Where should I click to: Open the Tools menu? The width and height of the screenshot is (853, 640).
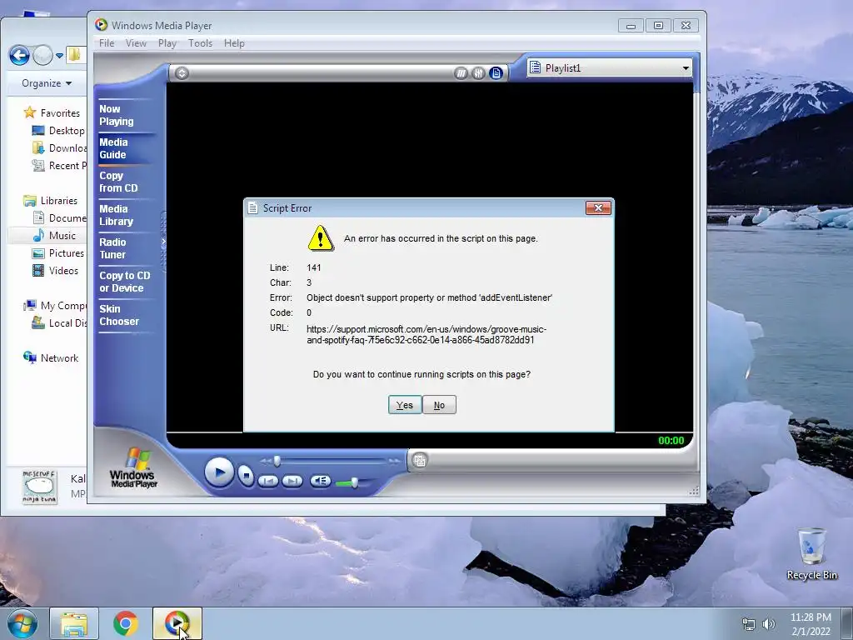(200, 43)
